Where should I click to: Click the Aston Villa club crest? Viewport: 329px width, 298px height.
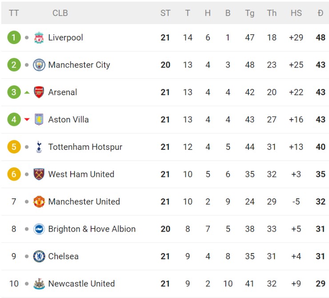pyautogui.click(x=39, y=120)
